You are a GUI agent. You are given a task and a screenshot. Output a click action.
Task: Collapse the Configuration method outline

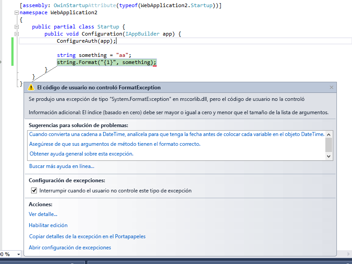[x=16, y=34]
